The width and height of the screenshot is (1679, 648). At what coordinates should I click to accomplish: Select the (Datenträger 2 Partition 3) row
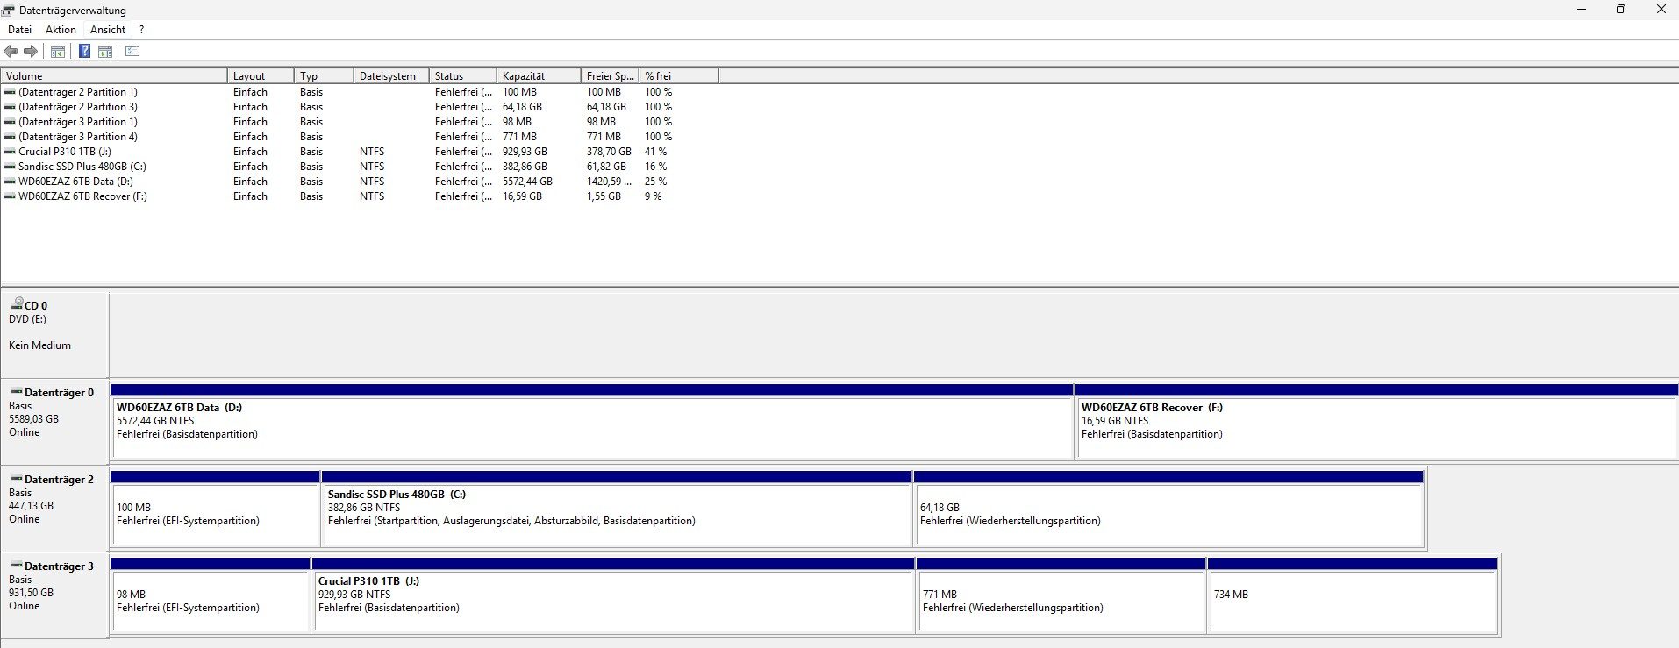click(x=360, y=107)
